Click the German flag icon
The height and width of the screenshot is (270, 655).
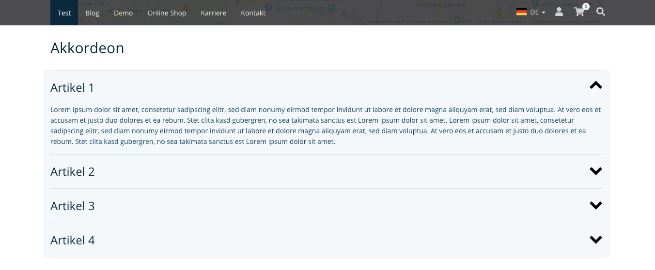point(521,12)
